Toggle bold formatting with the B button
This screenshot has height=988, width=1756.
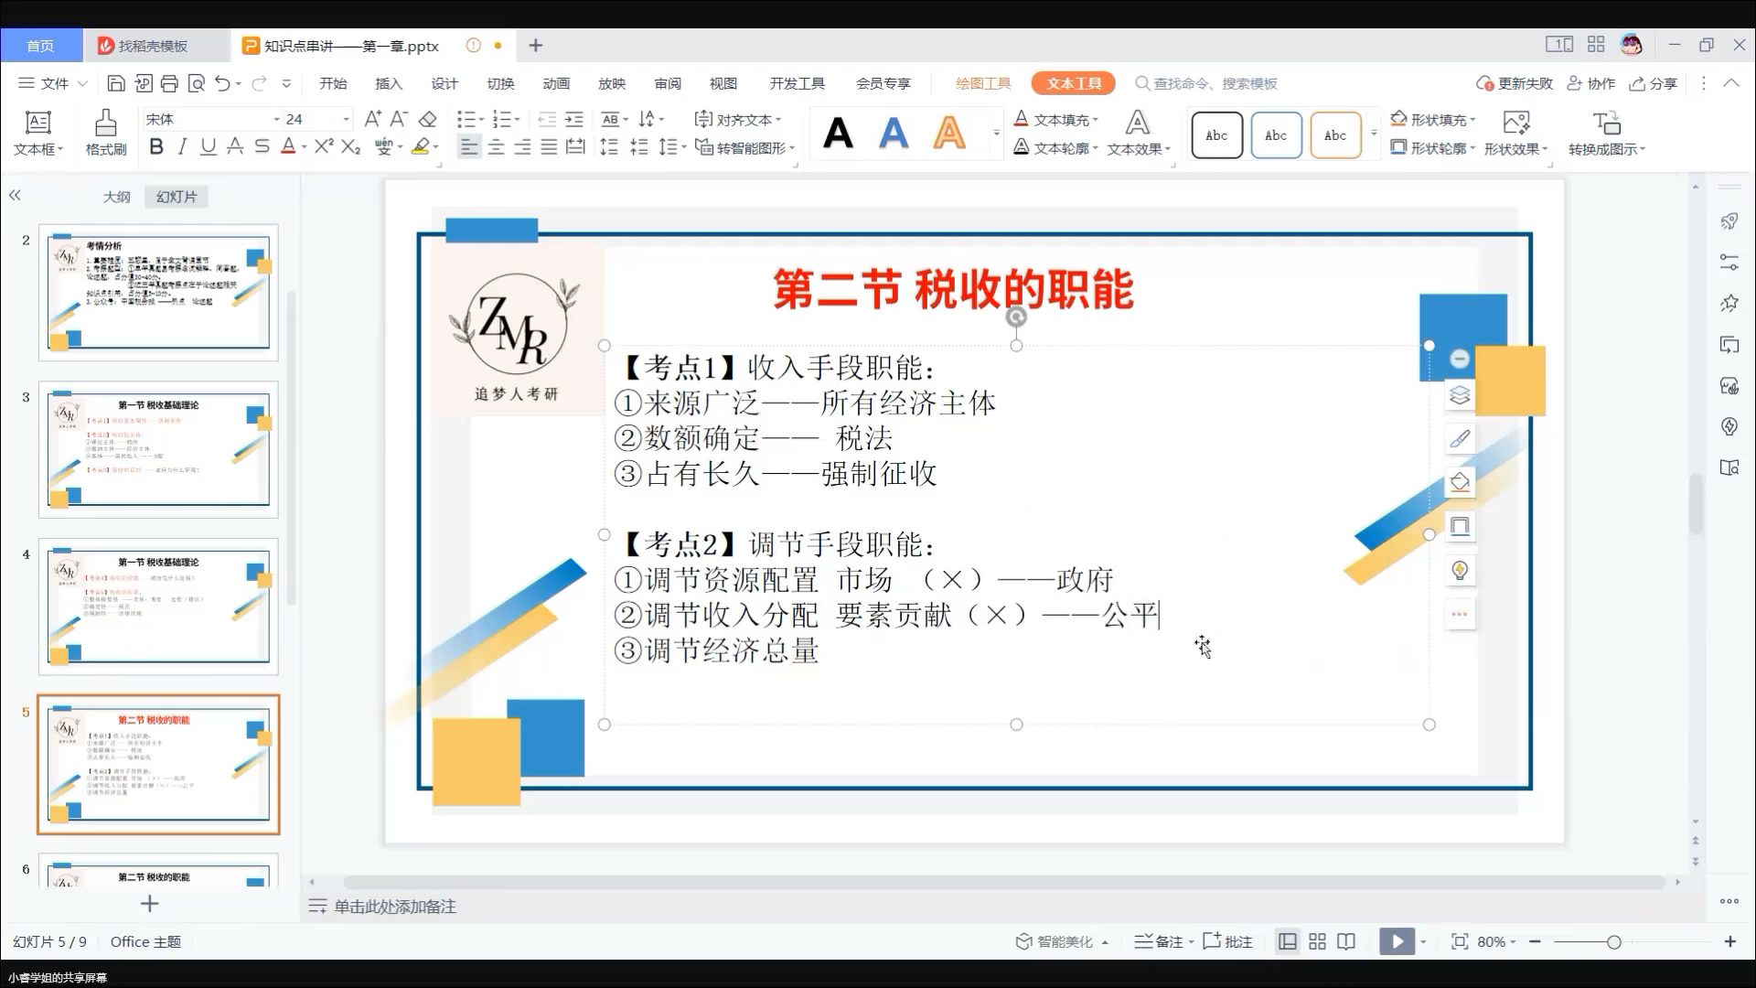point(155,146)
